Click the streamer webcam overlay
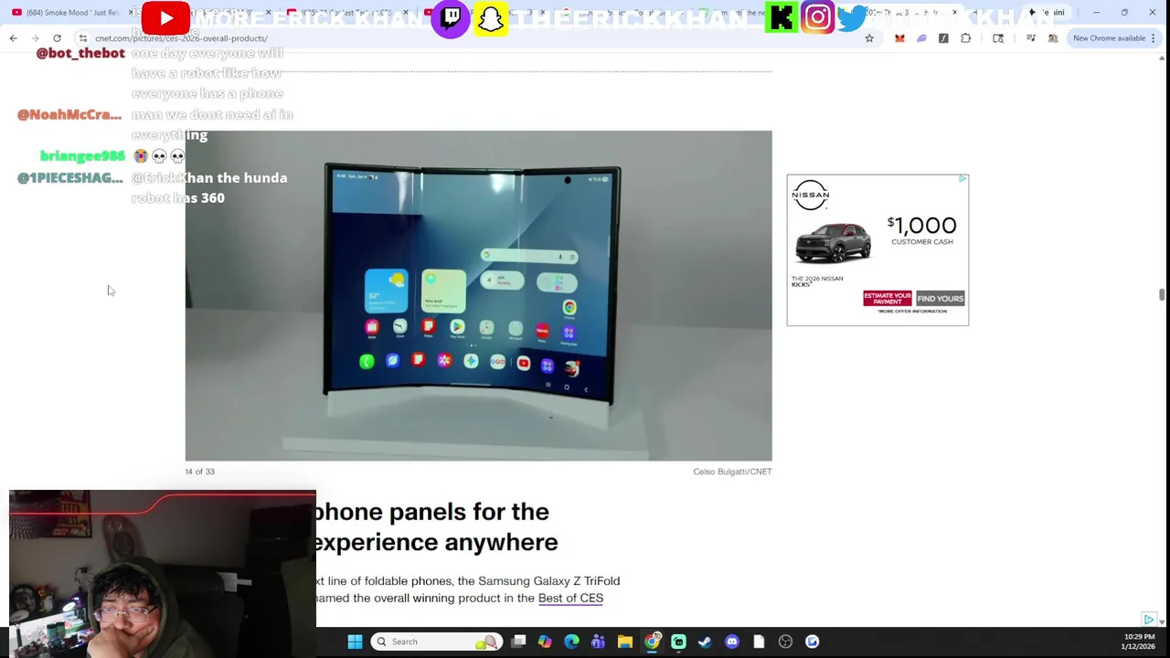Image resolution: width=1170 pixels, height=658 pixels. (x=163, y=574)
